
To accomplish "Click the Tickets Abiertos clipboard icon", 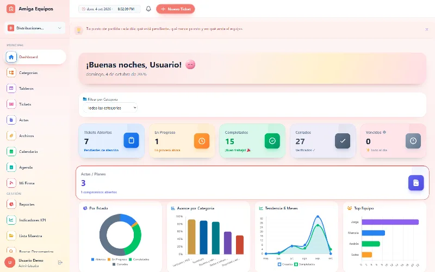I will tap(131, 140).
